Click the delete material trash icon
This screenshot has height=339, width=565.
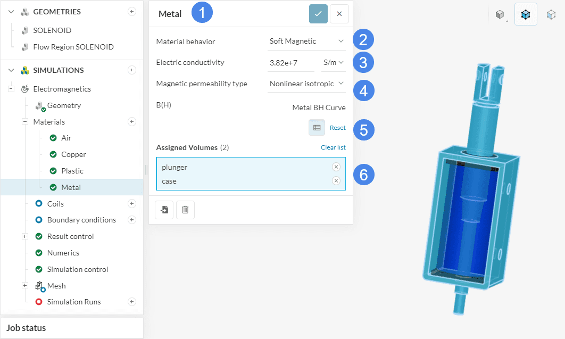[185, 210]
